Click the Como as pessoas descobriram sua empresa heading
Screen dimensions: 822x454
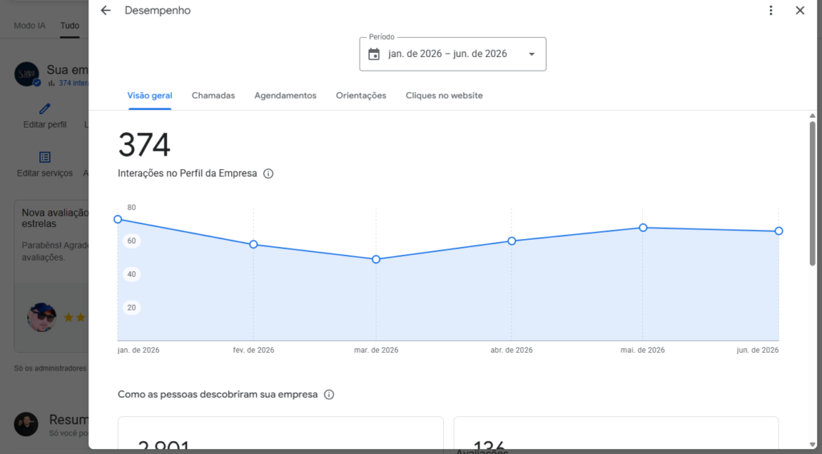coord(218,395)
